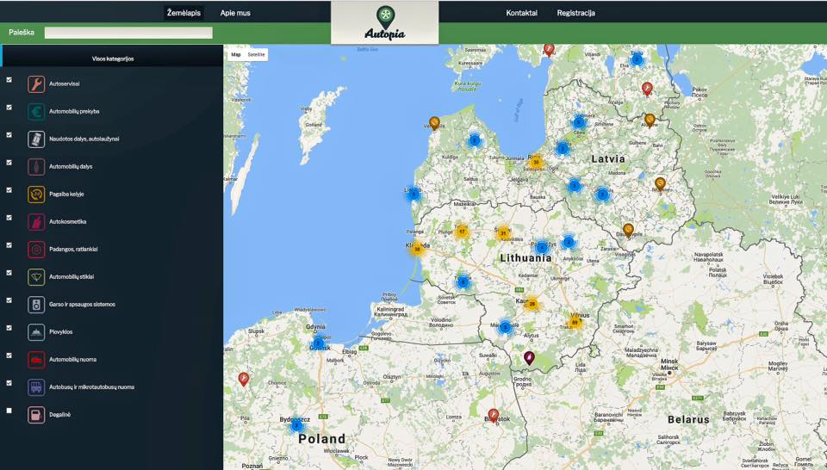The width and height of the screenshot is (827, 470).
Task: Open the blue cluster near Tartu
Action: (x=637, y=59)
